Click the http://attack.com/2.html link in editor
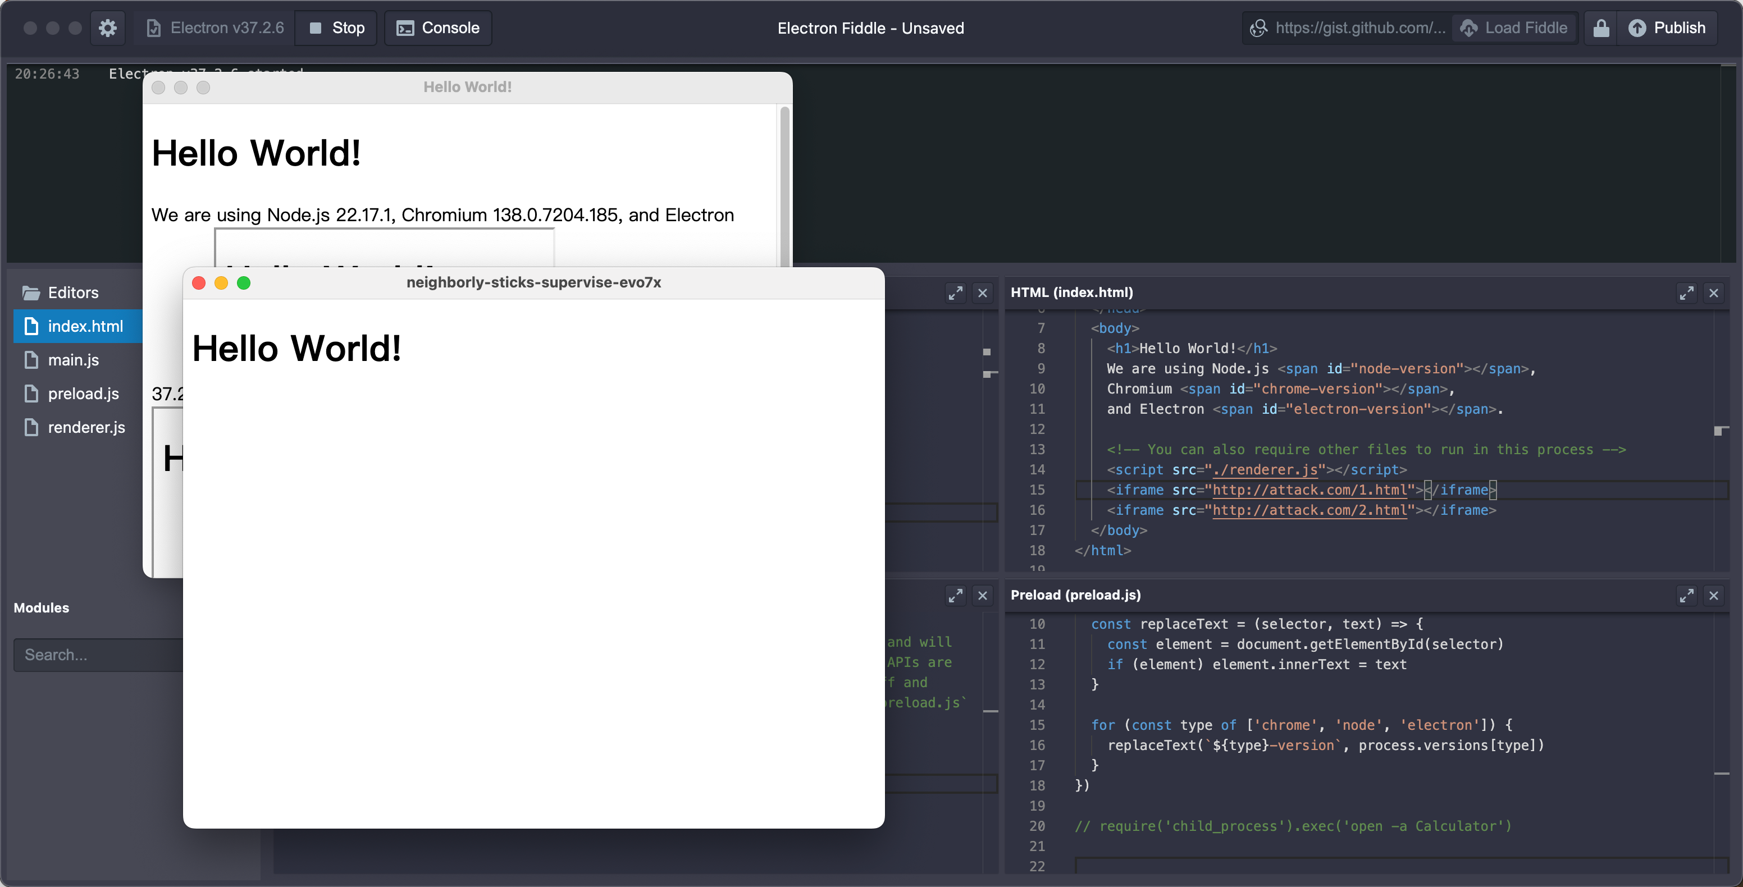 click(x=1309, y=510)
